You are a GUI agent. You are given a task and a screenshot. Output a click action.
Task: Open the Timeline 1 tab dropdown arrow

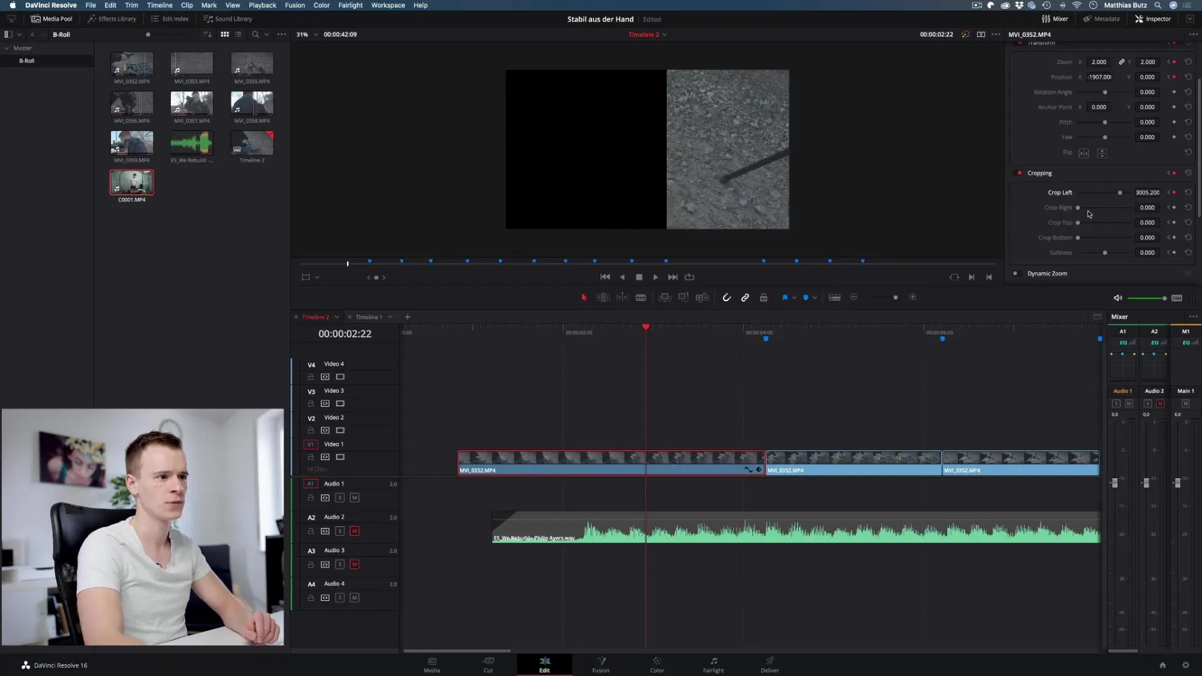click(390, 317)
